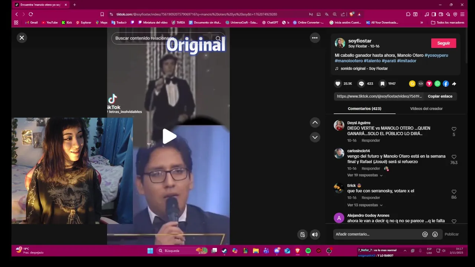Open Steam from the taskbar

224,251
